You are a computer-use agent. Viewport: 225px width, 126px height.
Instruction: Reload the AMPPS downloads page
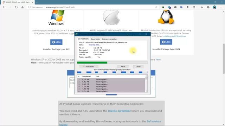16,7
